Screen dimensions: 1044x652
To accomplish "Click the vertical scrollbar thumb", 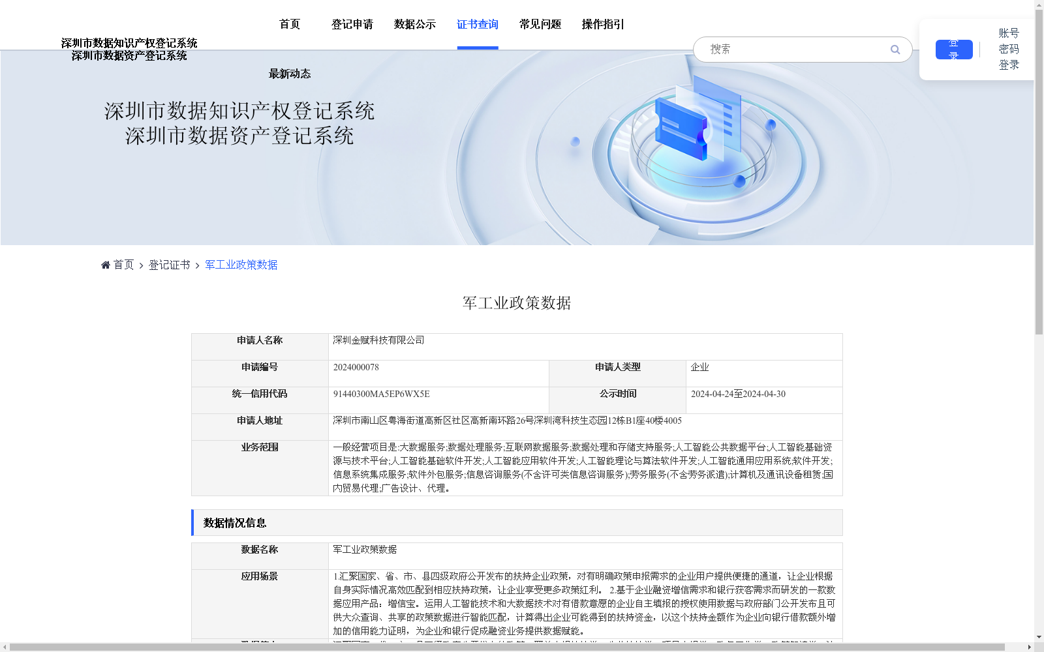I will (x=1039, y=171).
